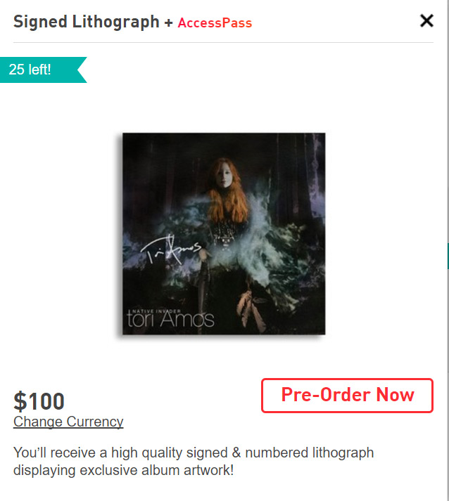Viewport: 449px width, 501px height.
Task: Click the lithograph description paragraph
Action: coord(194,462)
